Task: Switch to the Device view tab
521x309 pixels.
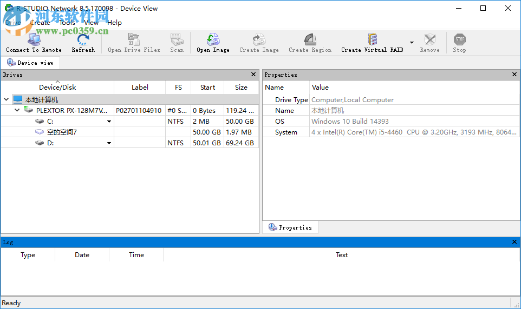Action: [x=30, y=63]
